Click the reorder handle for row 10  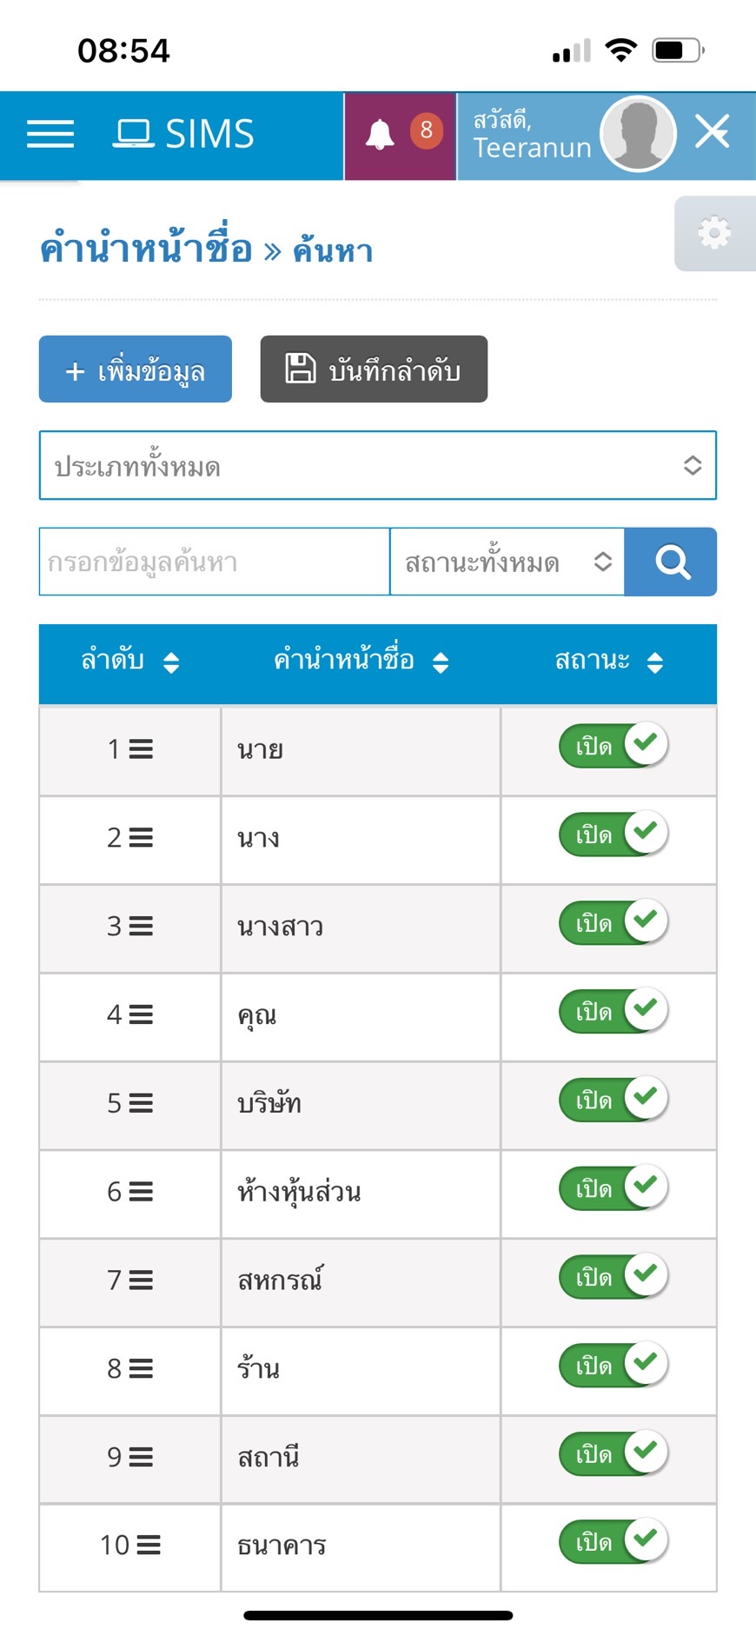[149, 1546]
